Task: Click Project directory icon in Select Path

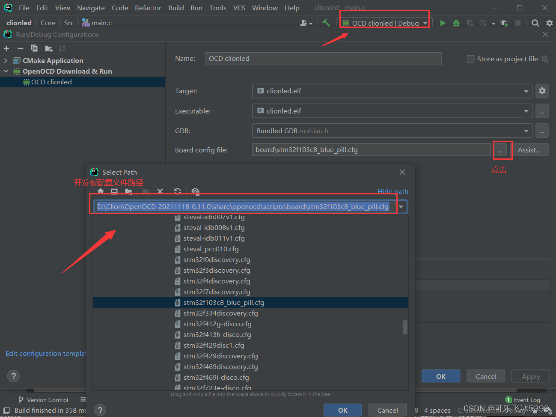Action: (x=128, y=191)
